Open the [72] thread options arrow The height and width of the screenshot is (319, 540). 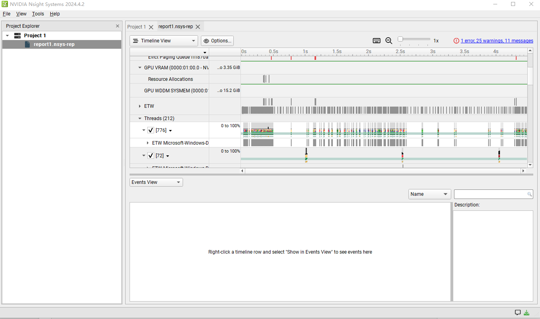pyautogui.click(x=168, y=156)
